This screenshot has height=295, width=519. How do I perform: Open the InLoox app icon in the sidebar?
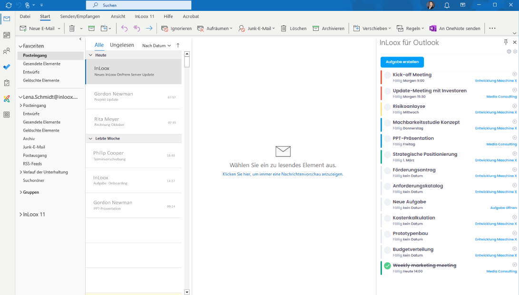6,99
